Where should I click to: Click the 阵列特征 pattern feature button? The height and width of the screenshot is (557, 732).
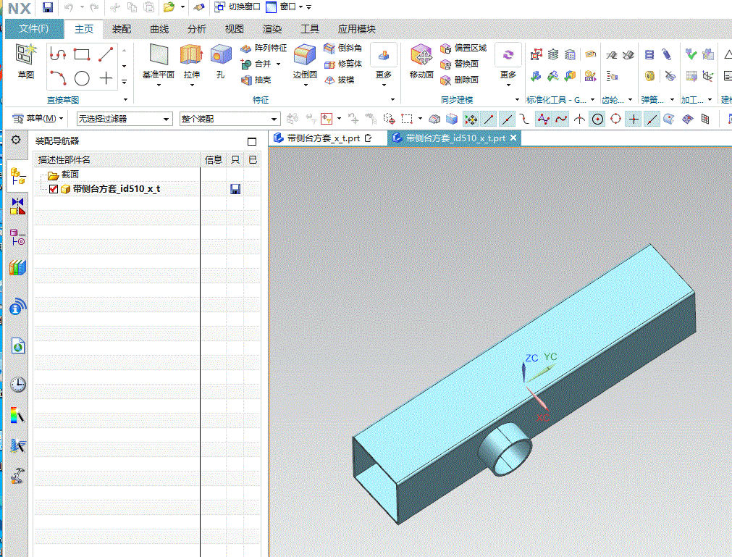(264, 48)
